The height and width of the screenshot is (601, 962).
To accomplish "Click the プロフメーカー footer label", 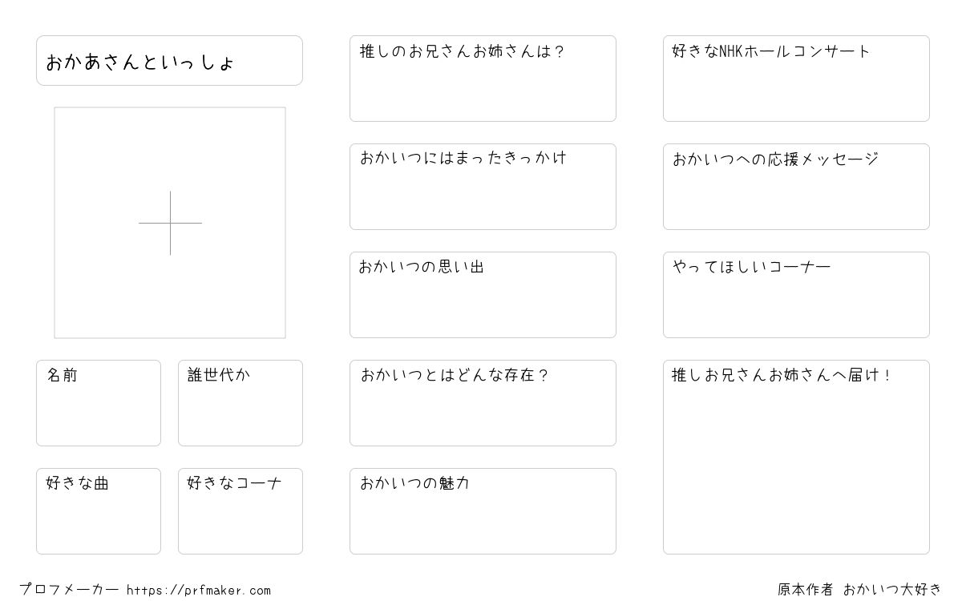I will [69, 590].
